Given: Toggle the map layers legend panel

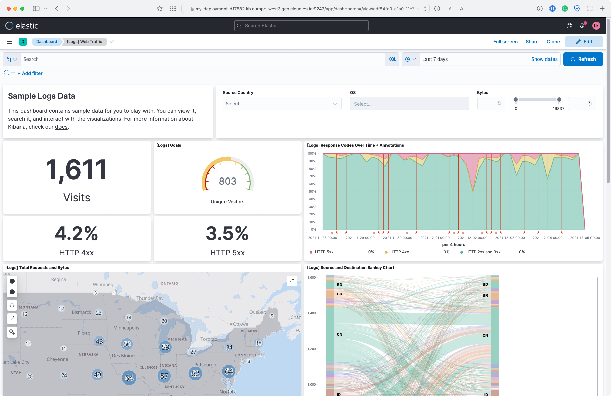Looking at the screenshot, I should (292, 281).
